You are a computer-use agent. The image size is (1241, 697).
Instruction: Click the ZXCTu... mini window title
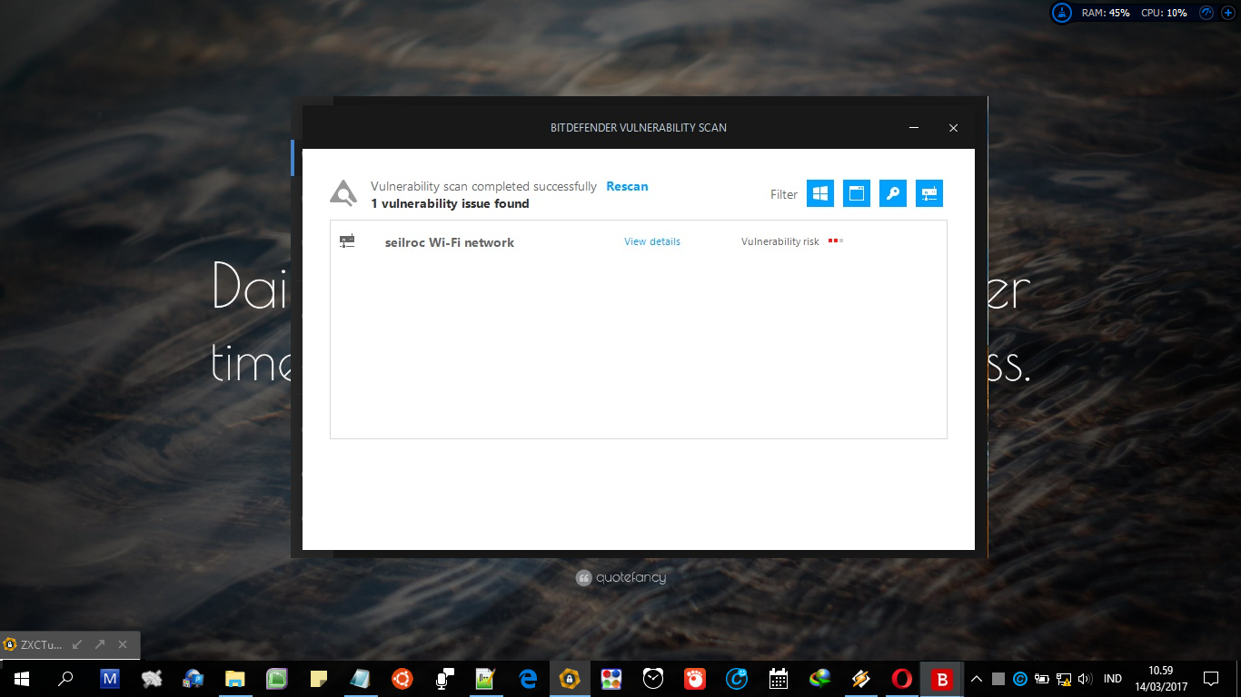point(42,645)
